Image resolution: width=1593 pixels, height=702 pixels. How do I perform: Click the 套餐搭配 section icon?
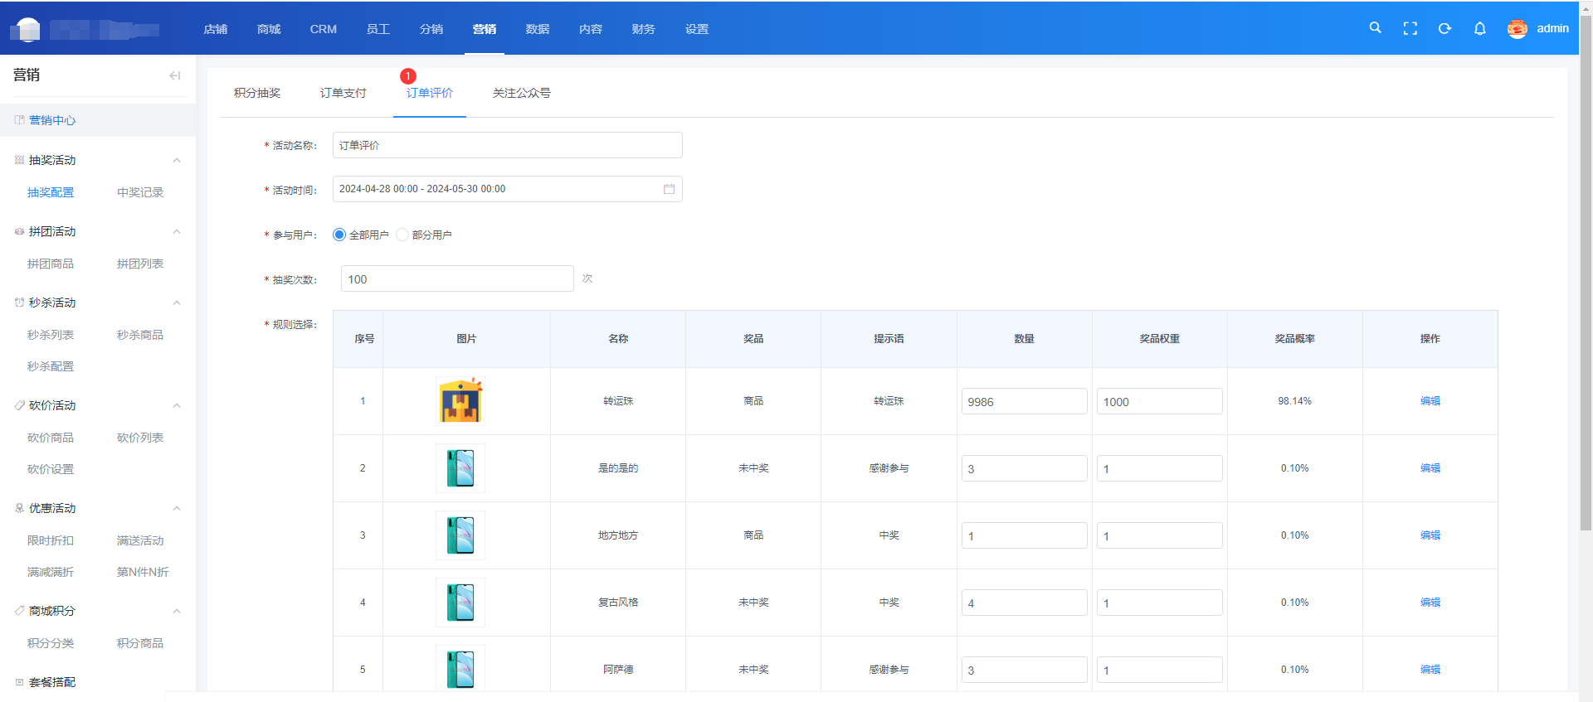coord(19,682)
